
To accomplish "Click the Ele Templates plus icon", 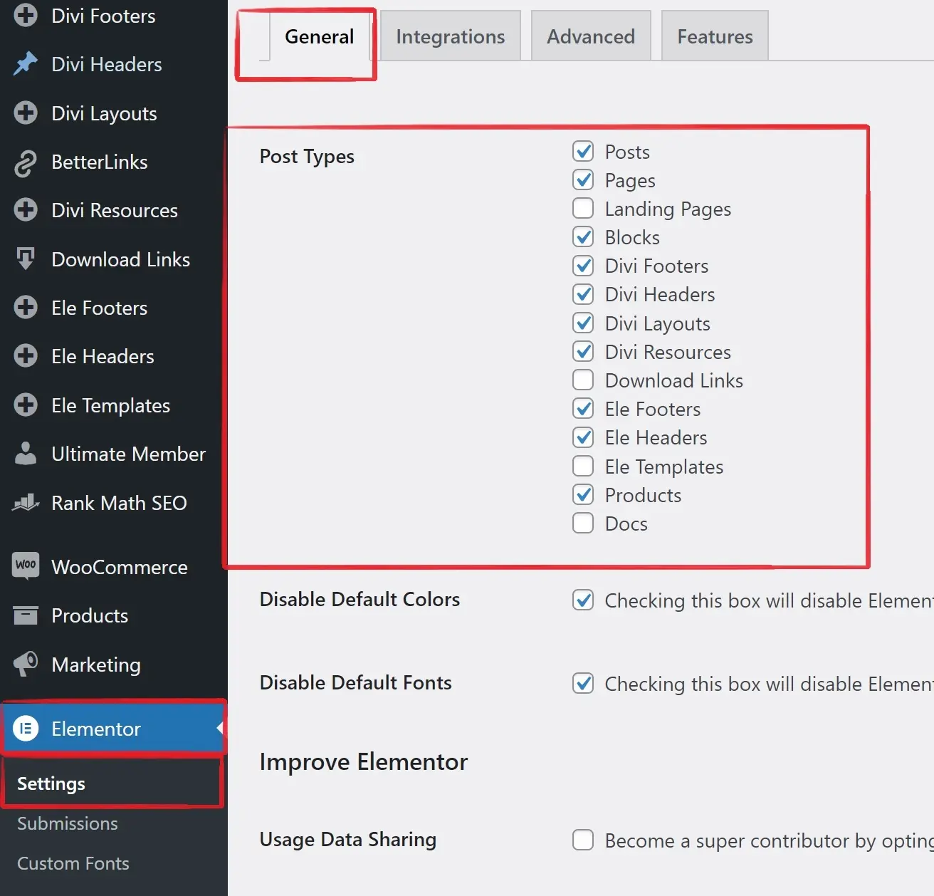I will (26, 405).
